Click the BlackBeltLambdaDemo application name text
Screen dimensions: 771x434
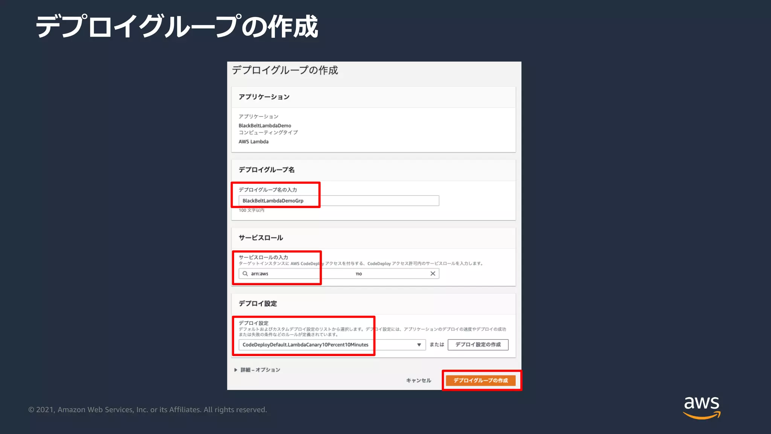tap(265, 125)
